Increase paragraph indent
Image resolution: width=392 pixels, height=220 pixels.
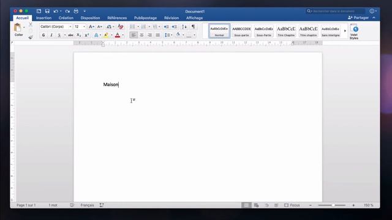click(x=174, y=27)
